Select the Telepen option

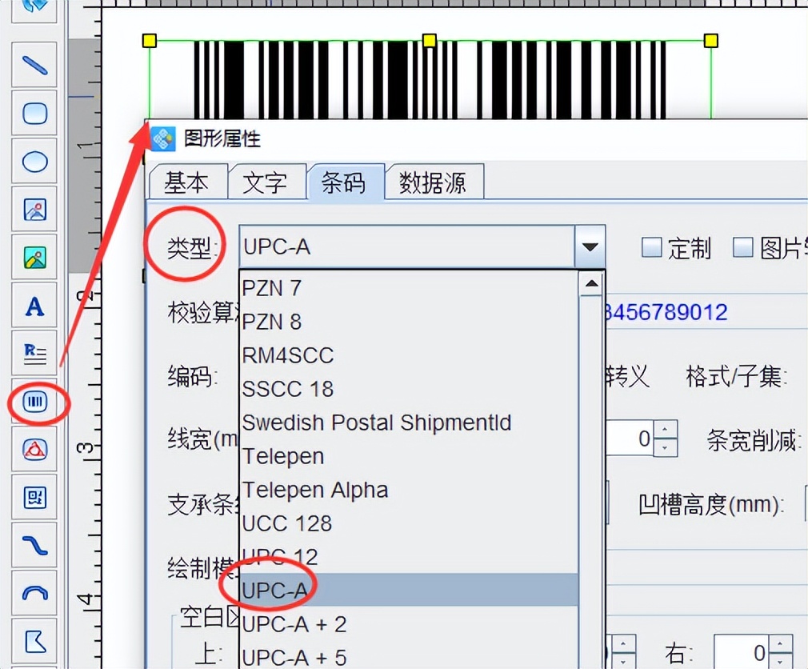(x=409, y=456)
